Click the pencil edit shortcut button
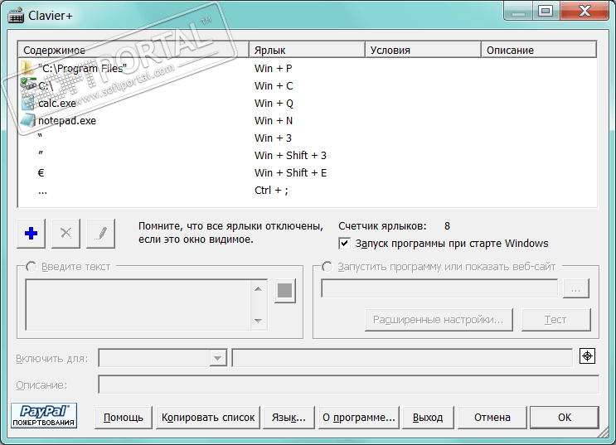 coord(100,234)
